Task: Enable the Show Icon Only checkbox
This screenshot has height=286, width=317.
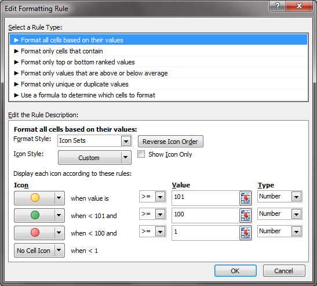Action: [141, 154]
